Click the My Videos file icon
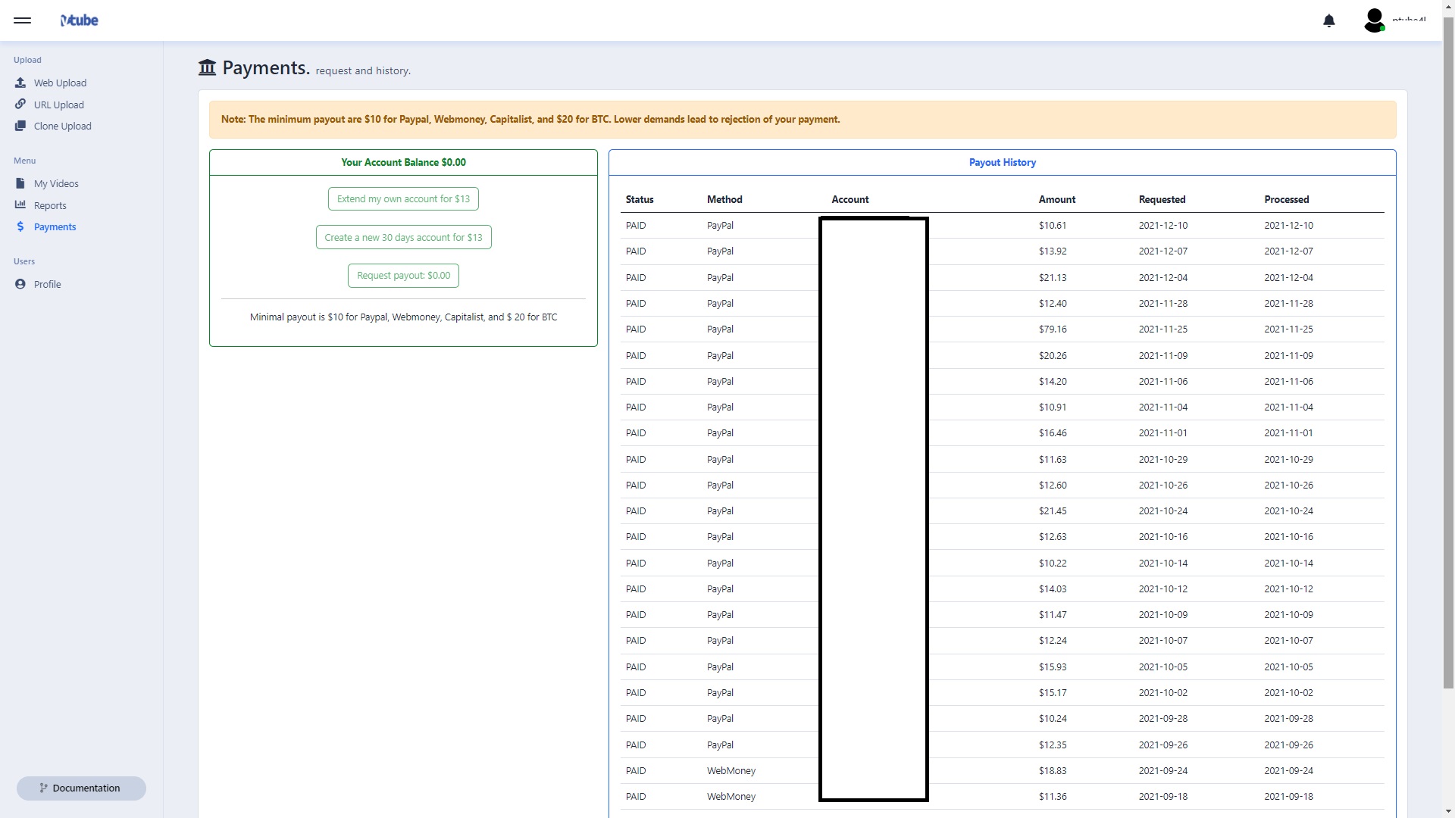 click(x=20, y=183)
